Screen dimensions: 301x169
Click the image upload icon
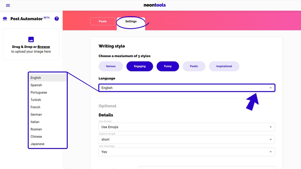tap(31, 39)
